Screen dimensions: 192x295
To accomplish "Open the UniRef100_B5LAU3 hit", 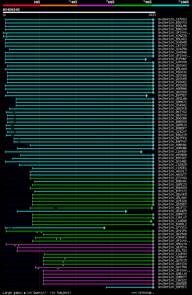I will (172, 39).
